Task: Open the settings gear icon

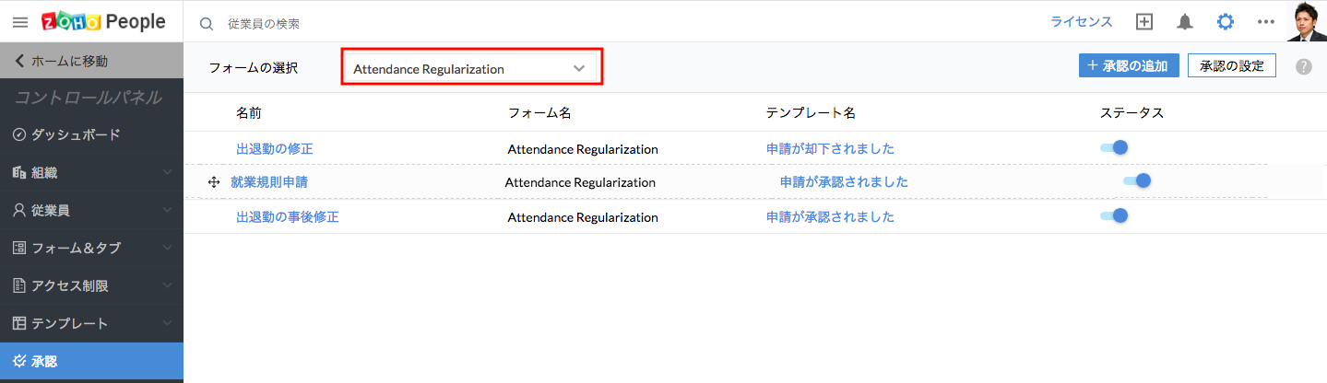Action: point(1226,22)
